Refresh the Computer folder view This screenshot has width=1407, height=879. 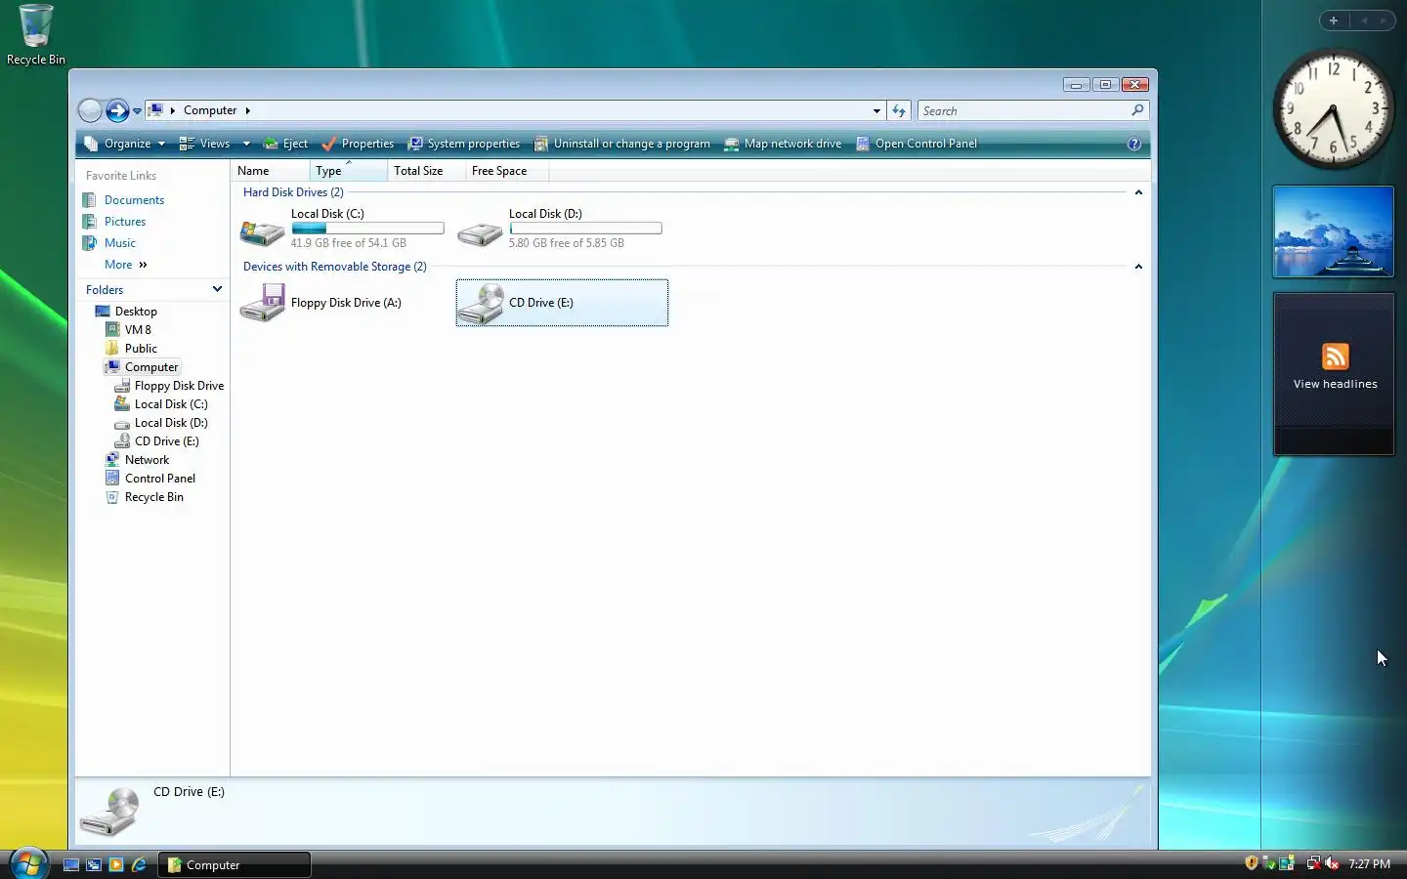tap(899, 111)
